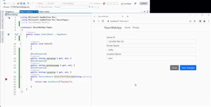Image resolution: width=211 pixels, height=107 pixels.
Task: Click the public void OnGet() text
Action: click(41, 44)
